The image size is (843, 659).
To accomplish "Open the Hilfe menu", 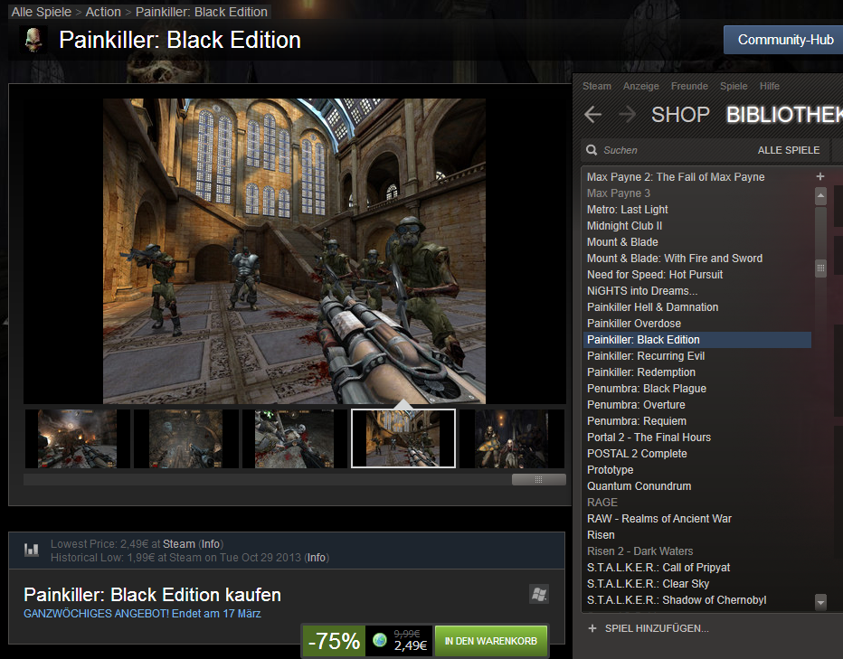I will [770, 86].
